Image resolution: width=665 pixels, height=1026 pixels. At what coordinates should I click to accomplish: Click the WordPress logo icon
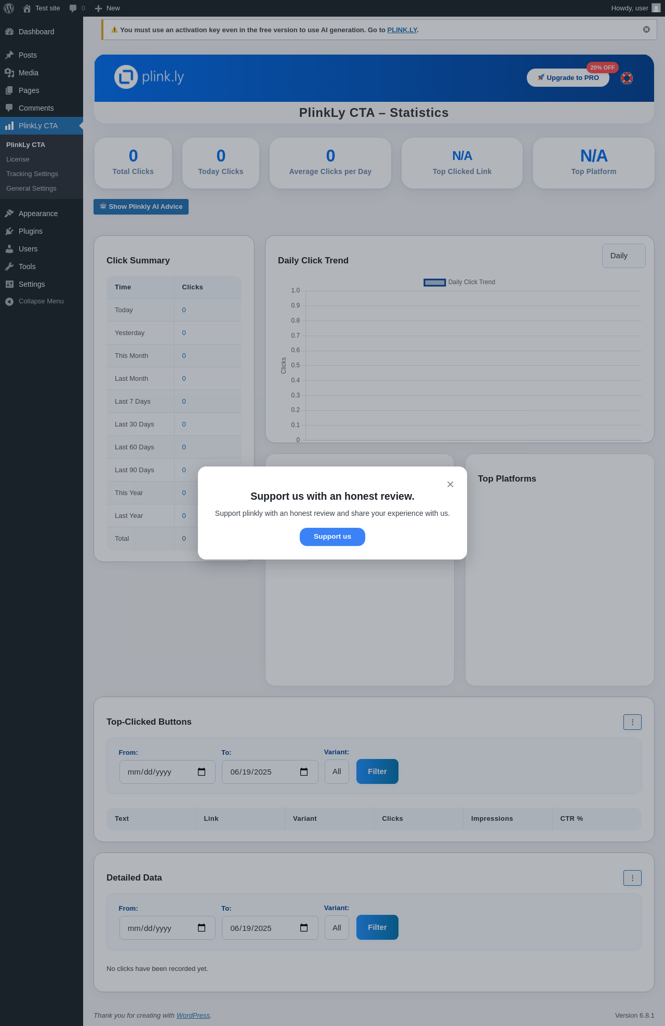(x=9, y=8)
